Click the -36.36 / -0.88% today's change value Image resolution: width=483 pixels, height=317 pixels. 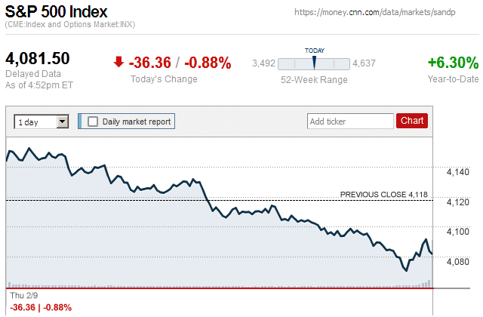(180, 63)
